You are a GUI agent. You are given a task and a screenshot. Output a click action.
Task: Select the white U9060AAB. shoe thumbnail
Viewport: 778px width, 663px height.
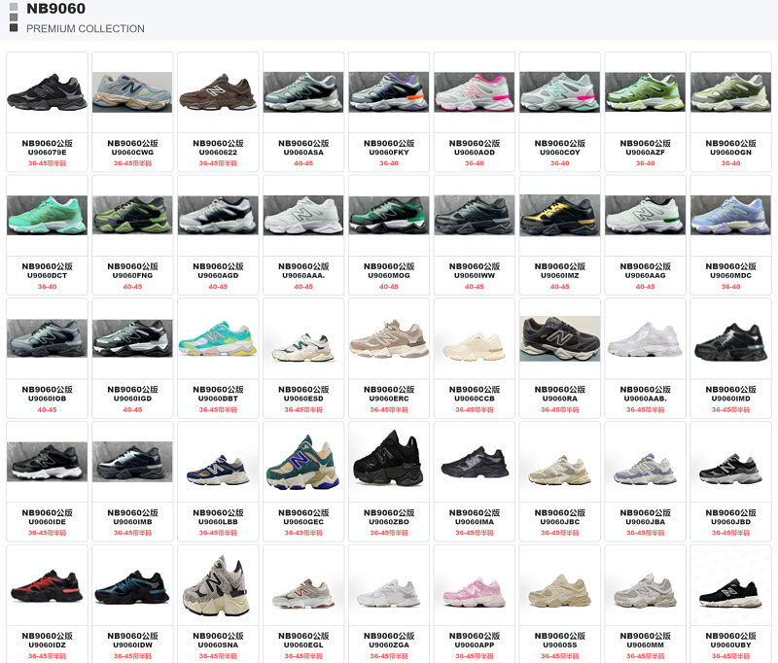(x=645, y=339)
